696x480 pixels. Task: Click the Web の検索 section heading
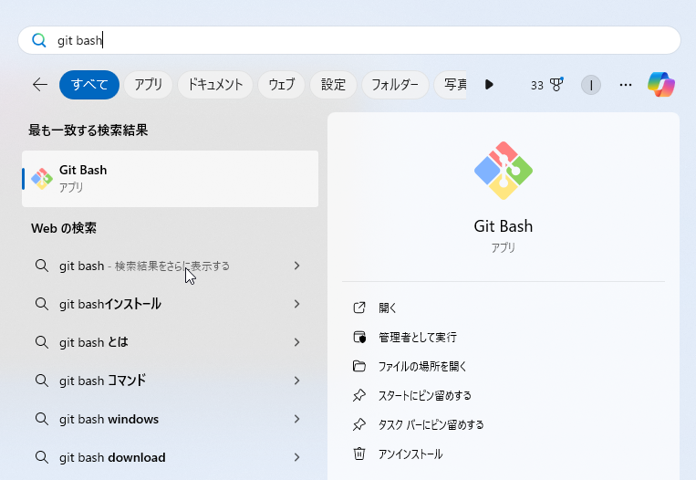[64, 228]
